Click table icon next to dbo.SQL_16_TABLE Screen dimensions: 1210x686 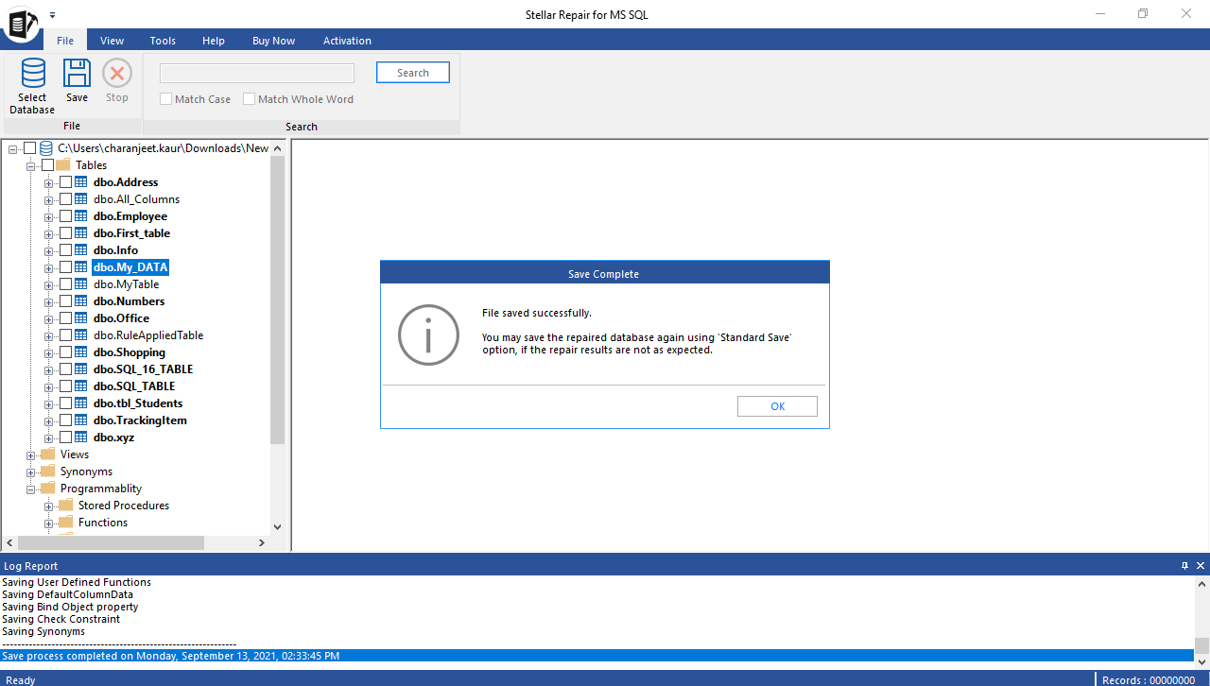81,369
